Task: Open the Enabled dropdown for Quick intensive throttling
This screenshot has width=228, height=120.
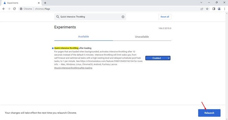Action: 158,58
